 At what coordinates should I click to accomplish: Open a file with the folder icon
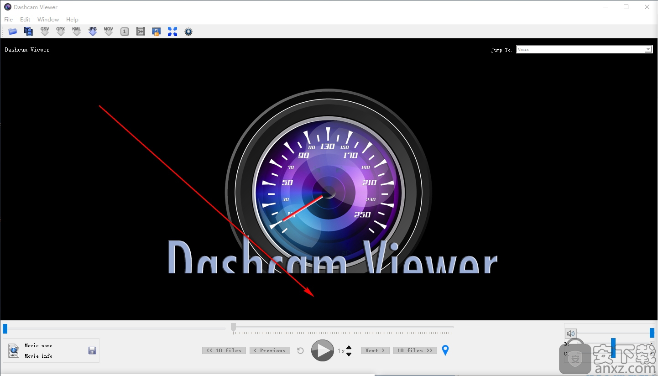(13, 31)
